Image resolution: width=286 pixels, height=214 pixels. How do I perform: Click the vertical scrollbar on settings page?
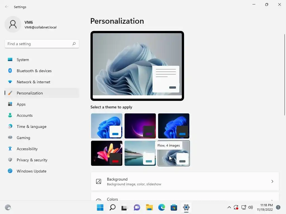[x=285, y=75]
